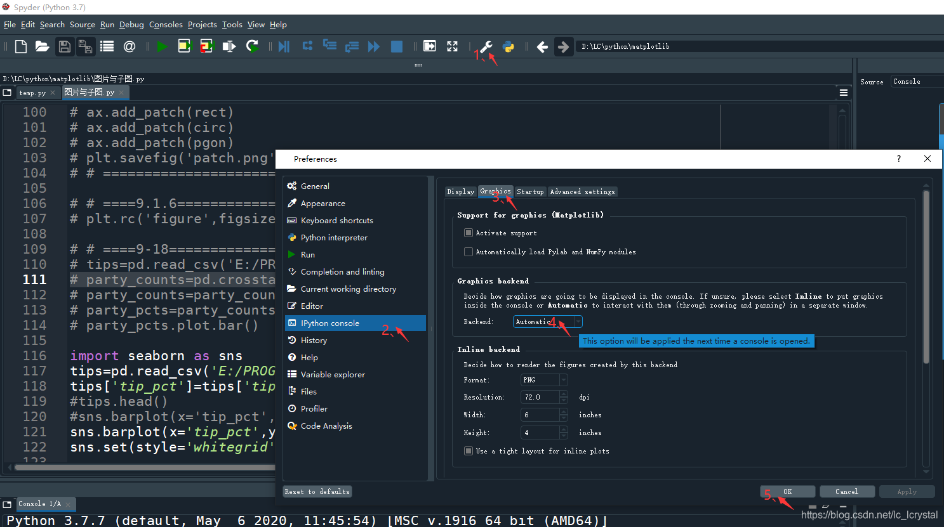The height and width of the screenshot is (527, 944).
Task: Open the outline list icon
Action: pos(107,46)
